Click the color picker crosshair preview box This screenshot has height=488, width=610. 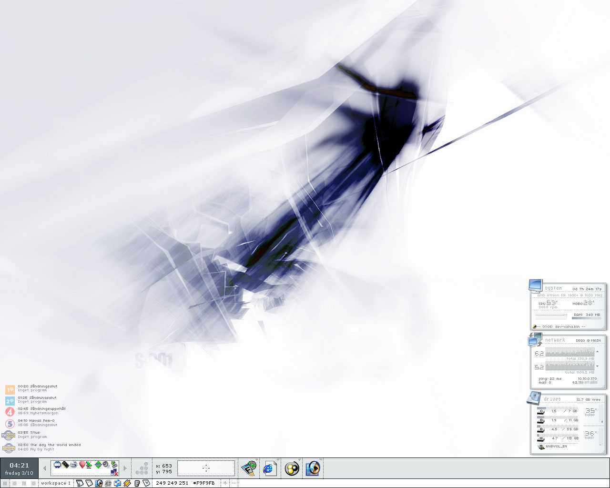click(206, 468)
